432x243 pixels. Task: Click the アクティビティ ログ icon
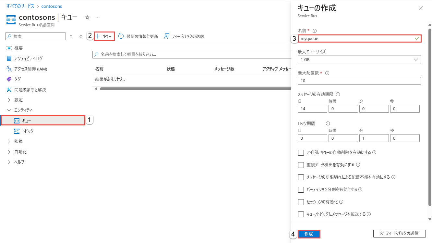coord(9,58)
